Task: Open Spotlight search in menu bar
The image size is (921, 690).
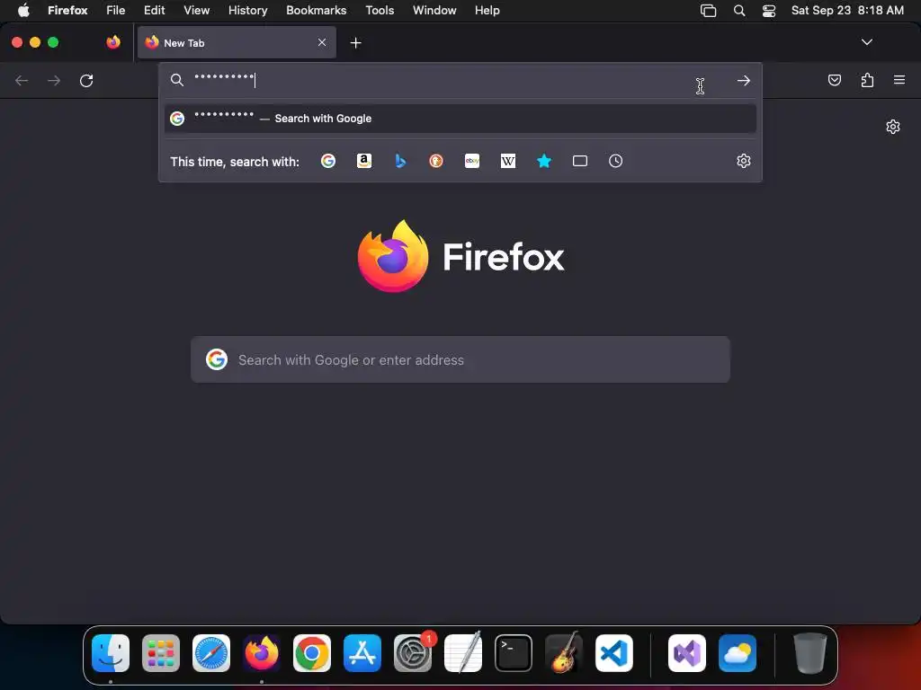Action: pyautogui.click(x=739, y=11)
